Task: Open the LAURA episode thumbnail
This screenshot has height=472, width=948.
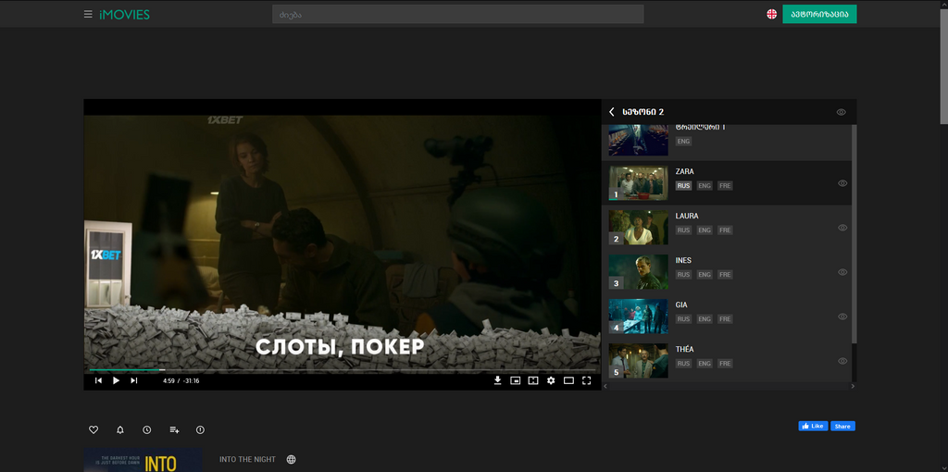Action: click(639, 228)
